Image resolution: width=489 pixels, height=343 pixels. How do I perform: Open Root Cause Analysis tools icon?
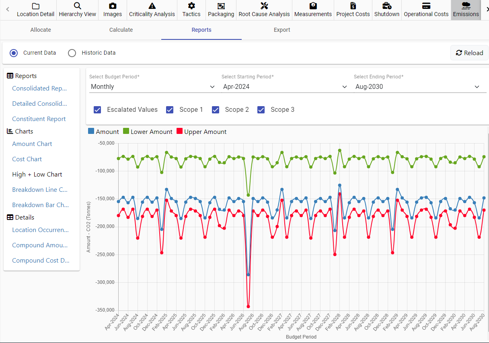point(264,6)
